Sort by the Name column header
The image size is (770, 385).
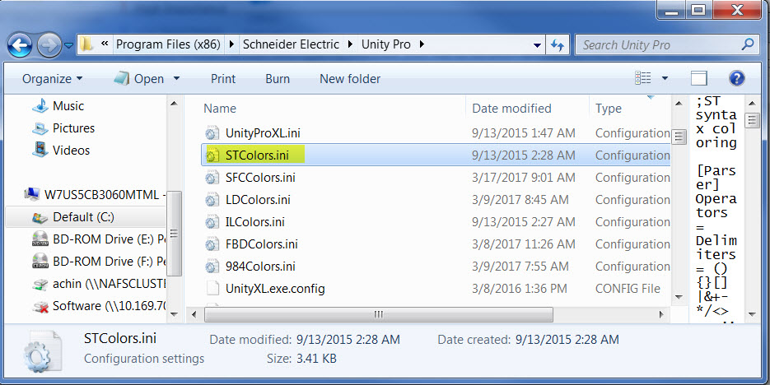pos(220,109)
